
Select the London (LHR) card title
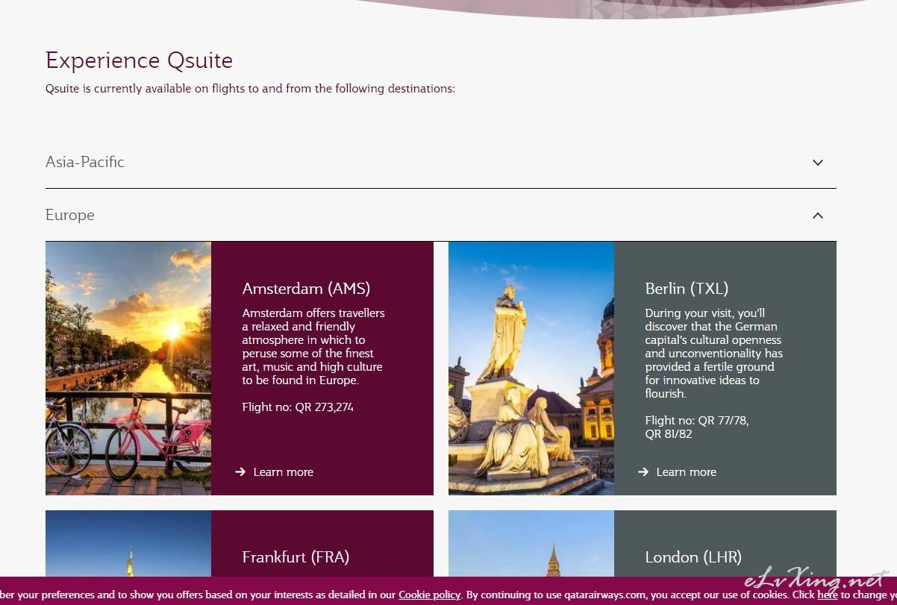pos(693,557)
